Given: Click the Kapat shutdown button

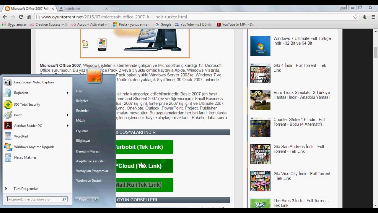Looking at the screenshot, I should coord(84,199).
